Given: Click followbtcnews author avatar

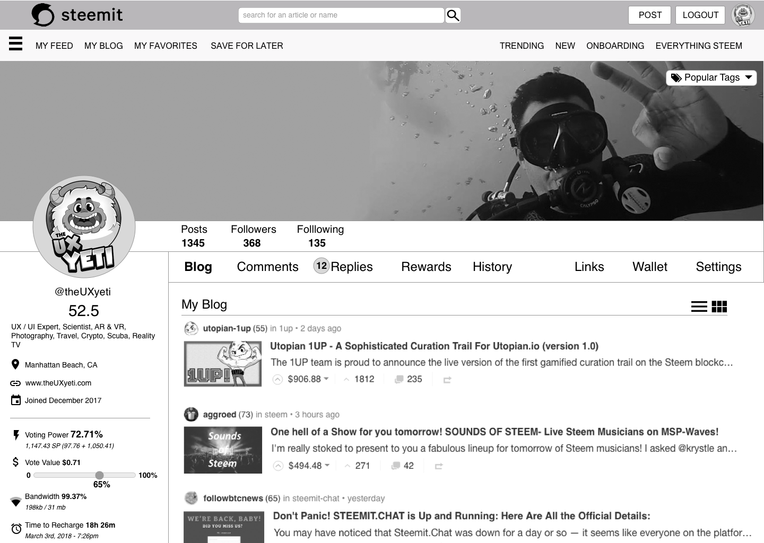Looking at the screenshot, I should pyautogui.click(x=191, y=498).
